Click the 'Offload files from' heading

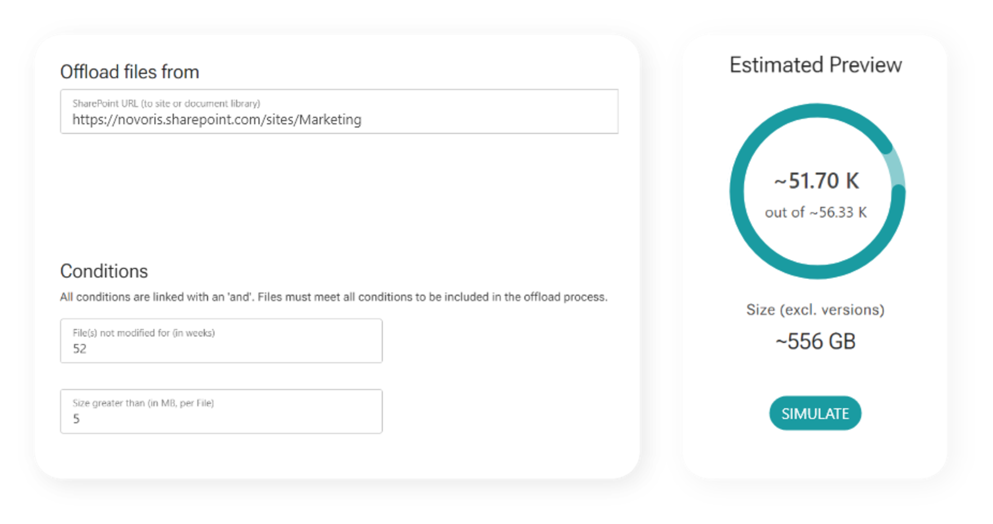(x=130, y=72)
